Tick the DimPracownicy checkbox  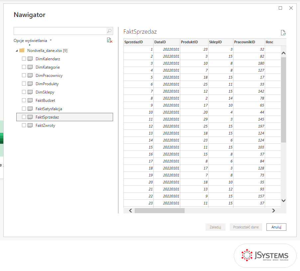coord(24,75)
